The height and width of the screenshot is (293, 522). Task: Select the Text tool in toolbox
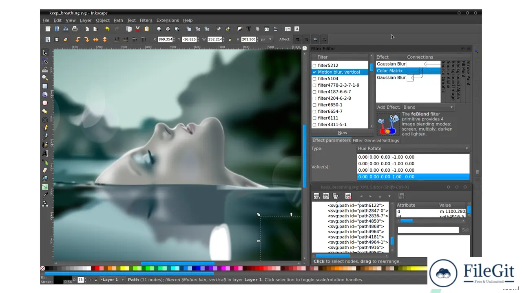tap(45, 153)
